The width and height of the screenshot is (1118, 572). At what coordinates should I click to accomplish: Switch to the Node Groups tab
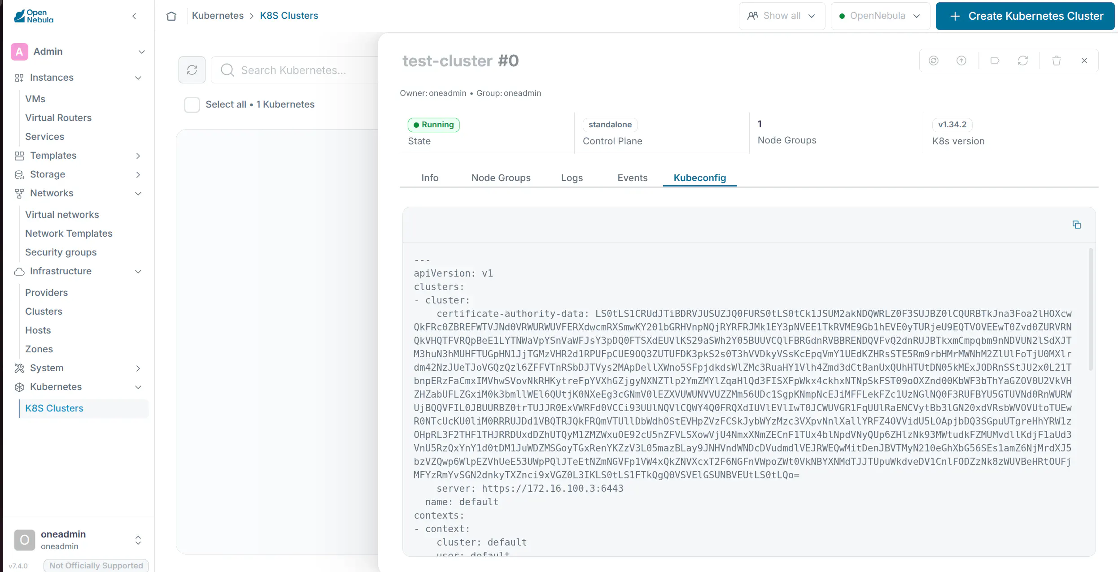(501, 178)
